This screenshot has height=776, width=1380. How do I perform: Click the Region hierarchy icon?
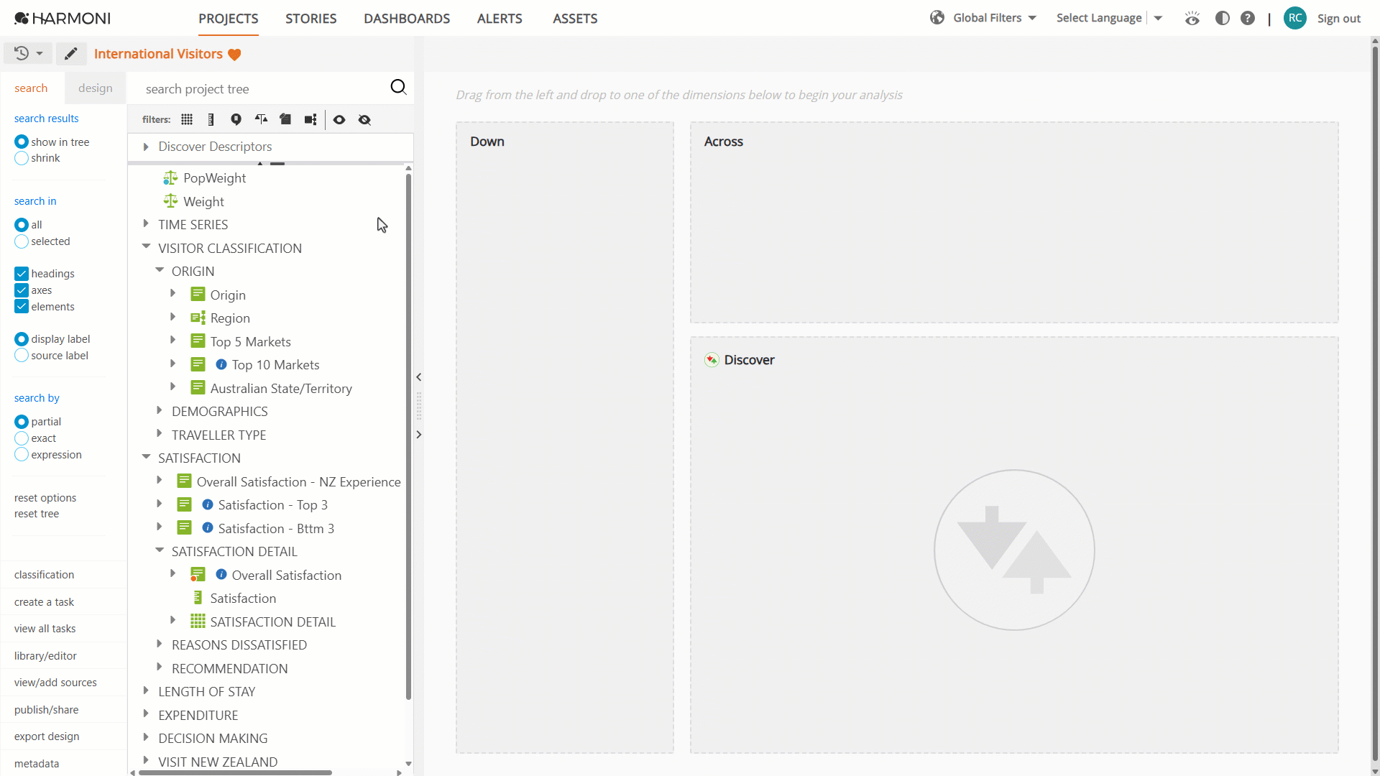point(198,318)
